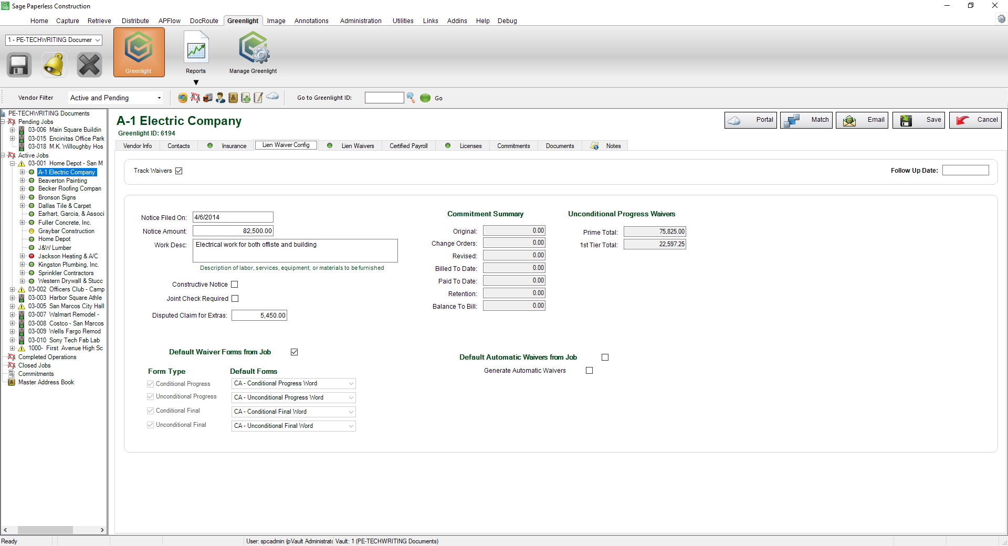The image size is (1008, 546).
Task: Open the Administration menu
Action: tap(361, 21)
